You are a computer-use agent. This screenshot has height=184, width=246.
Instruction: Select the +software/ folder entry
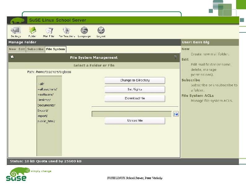(45, 95)
